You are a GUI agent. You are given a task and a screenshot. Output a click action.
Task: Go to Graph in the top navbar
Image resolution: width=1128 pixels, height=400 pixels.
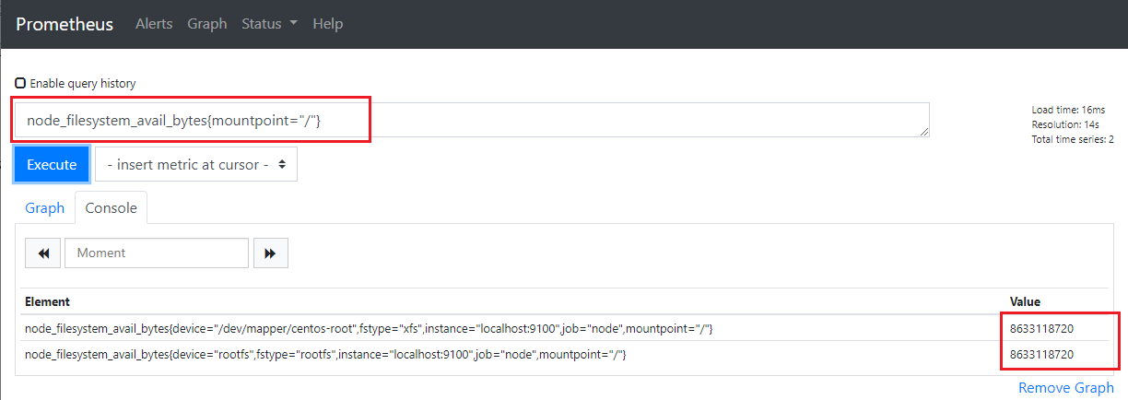point(206,24)
